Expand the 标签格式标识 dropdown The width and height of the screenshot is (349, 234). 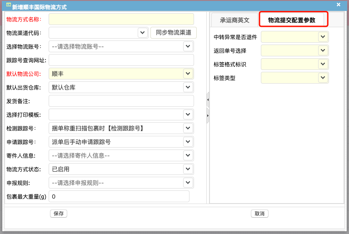click(323, 64)
